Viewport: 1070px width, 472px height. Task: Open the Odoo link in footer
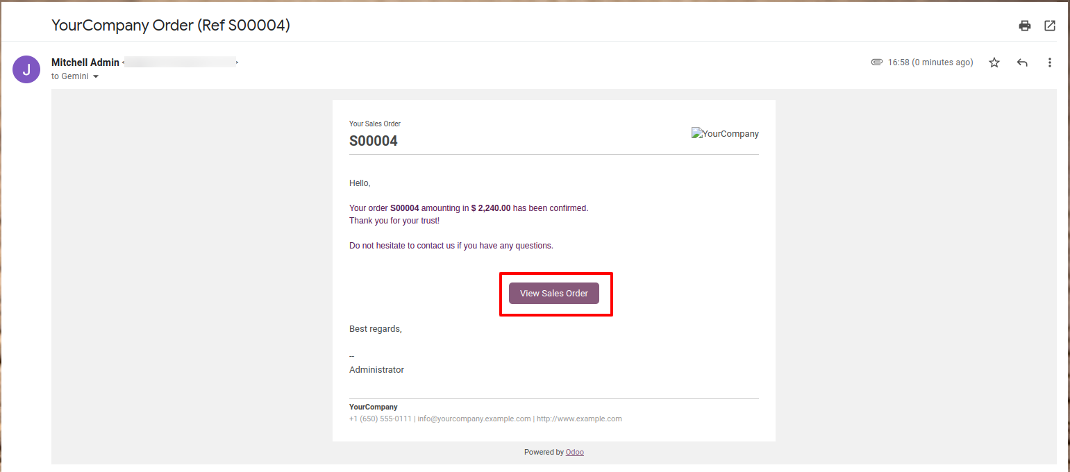[x=575, y=452]
